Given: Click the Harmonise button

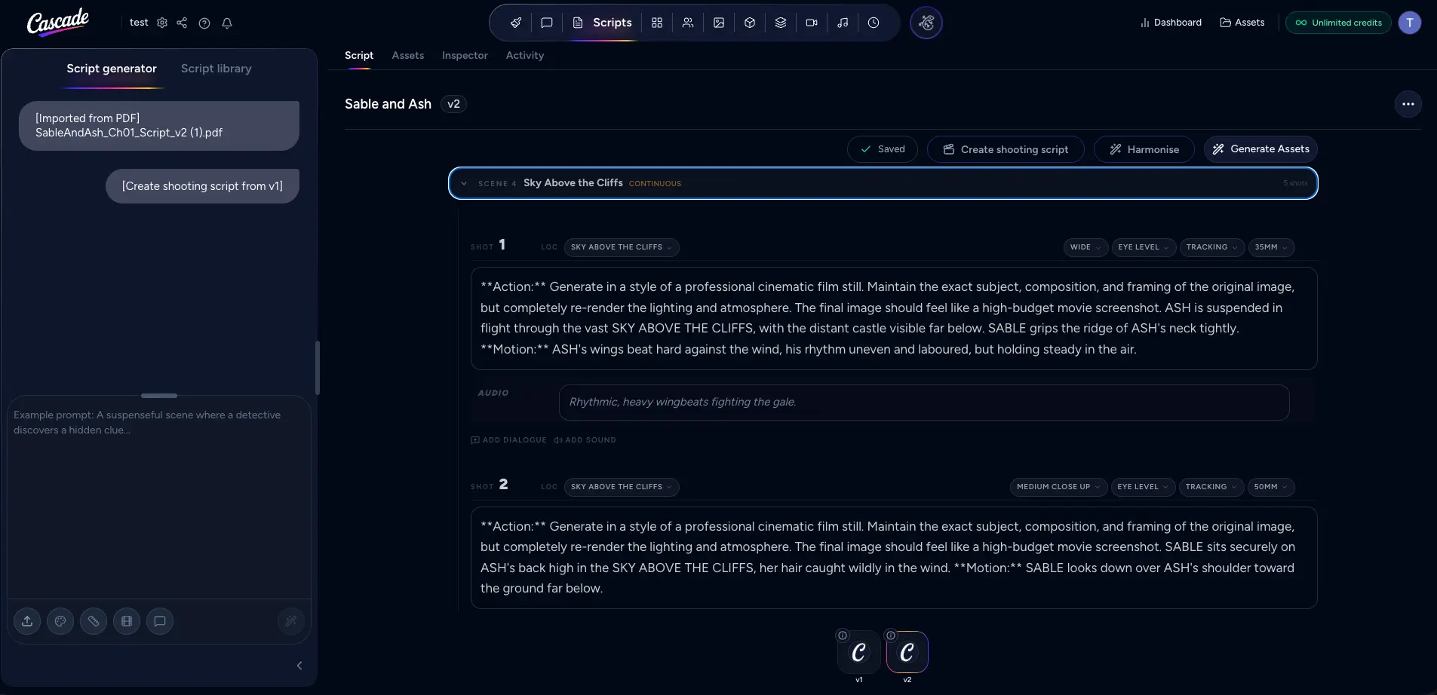Looking at the screenshot, I should point(1144,149).
